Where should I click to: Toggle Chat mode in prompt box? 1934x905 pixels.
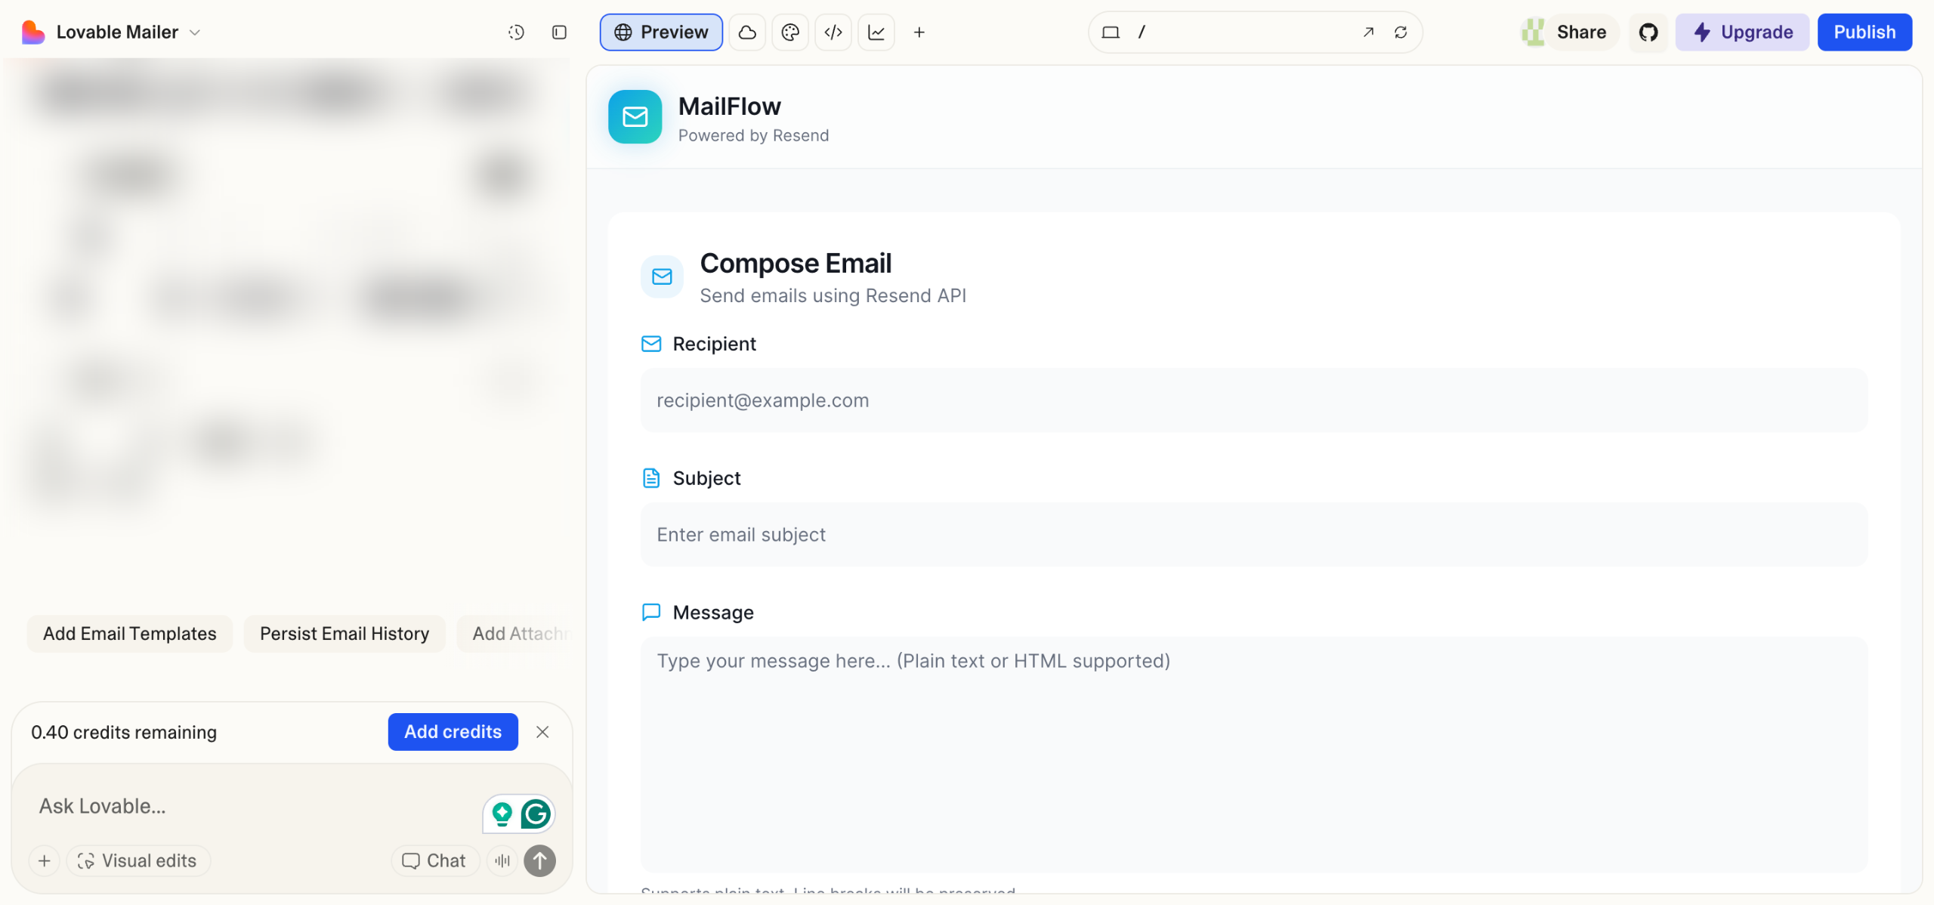tap(434, 860)
